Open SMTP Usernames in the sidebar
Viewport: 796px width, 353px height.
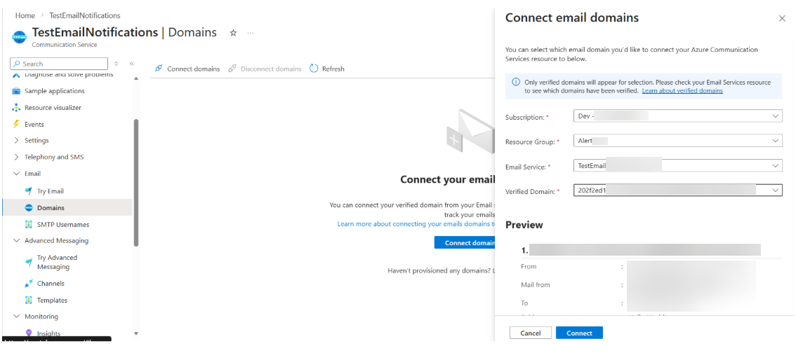pos(63,224)
